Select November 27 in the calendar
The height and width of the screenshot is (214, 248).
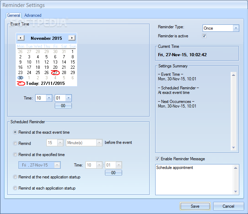pyautogui.click(x=55, y=73)
